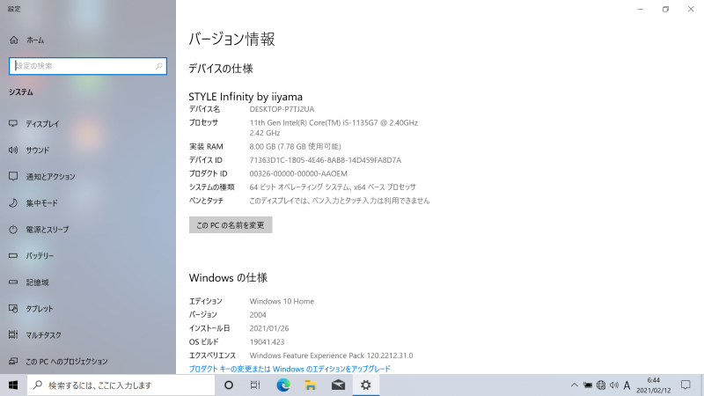Open Task View on the taskbar
This screenshot has height=396, width=704.
pyautogui.click(x=255, y=385)
